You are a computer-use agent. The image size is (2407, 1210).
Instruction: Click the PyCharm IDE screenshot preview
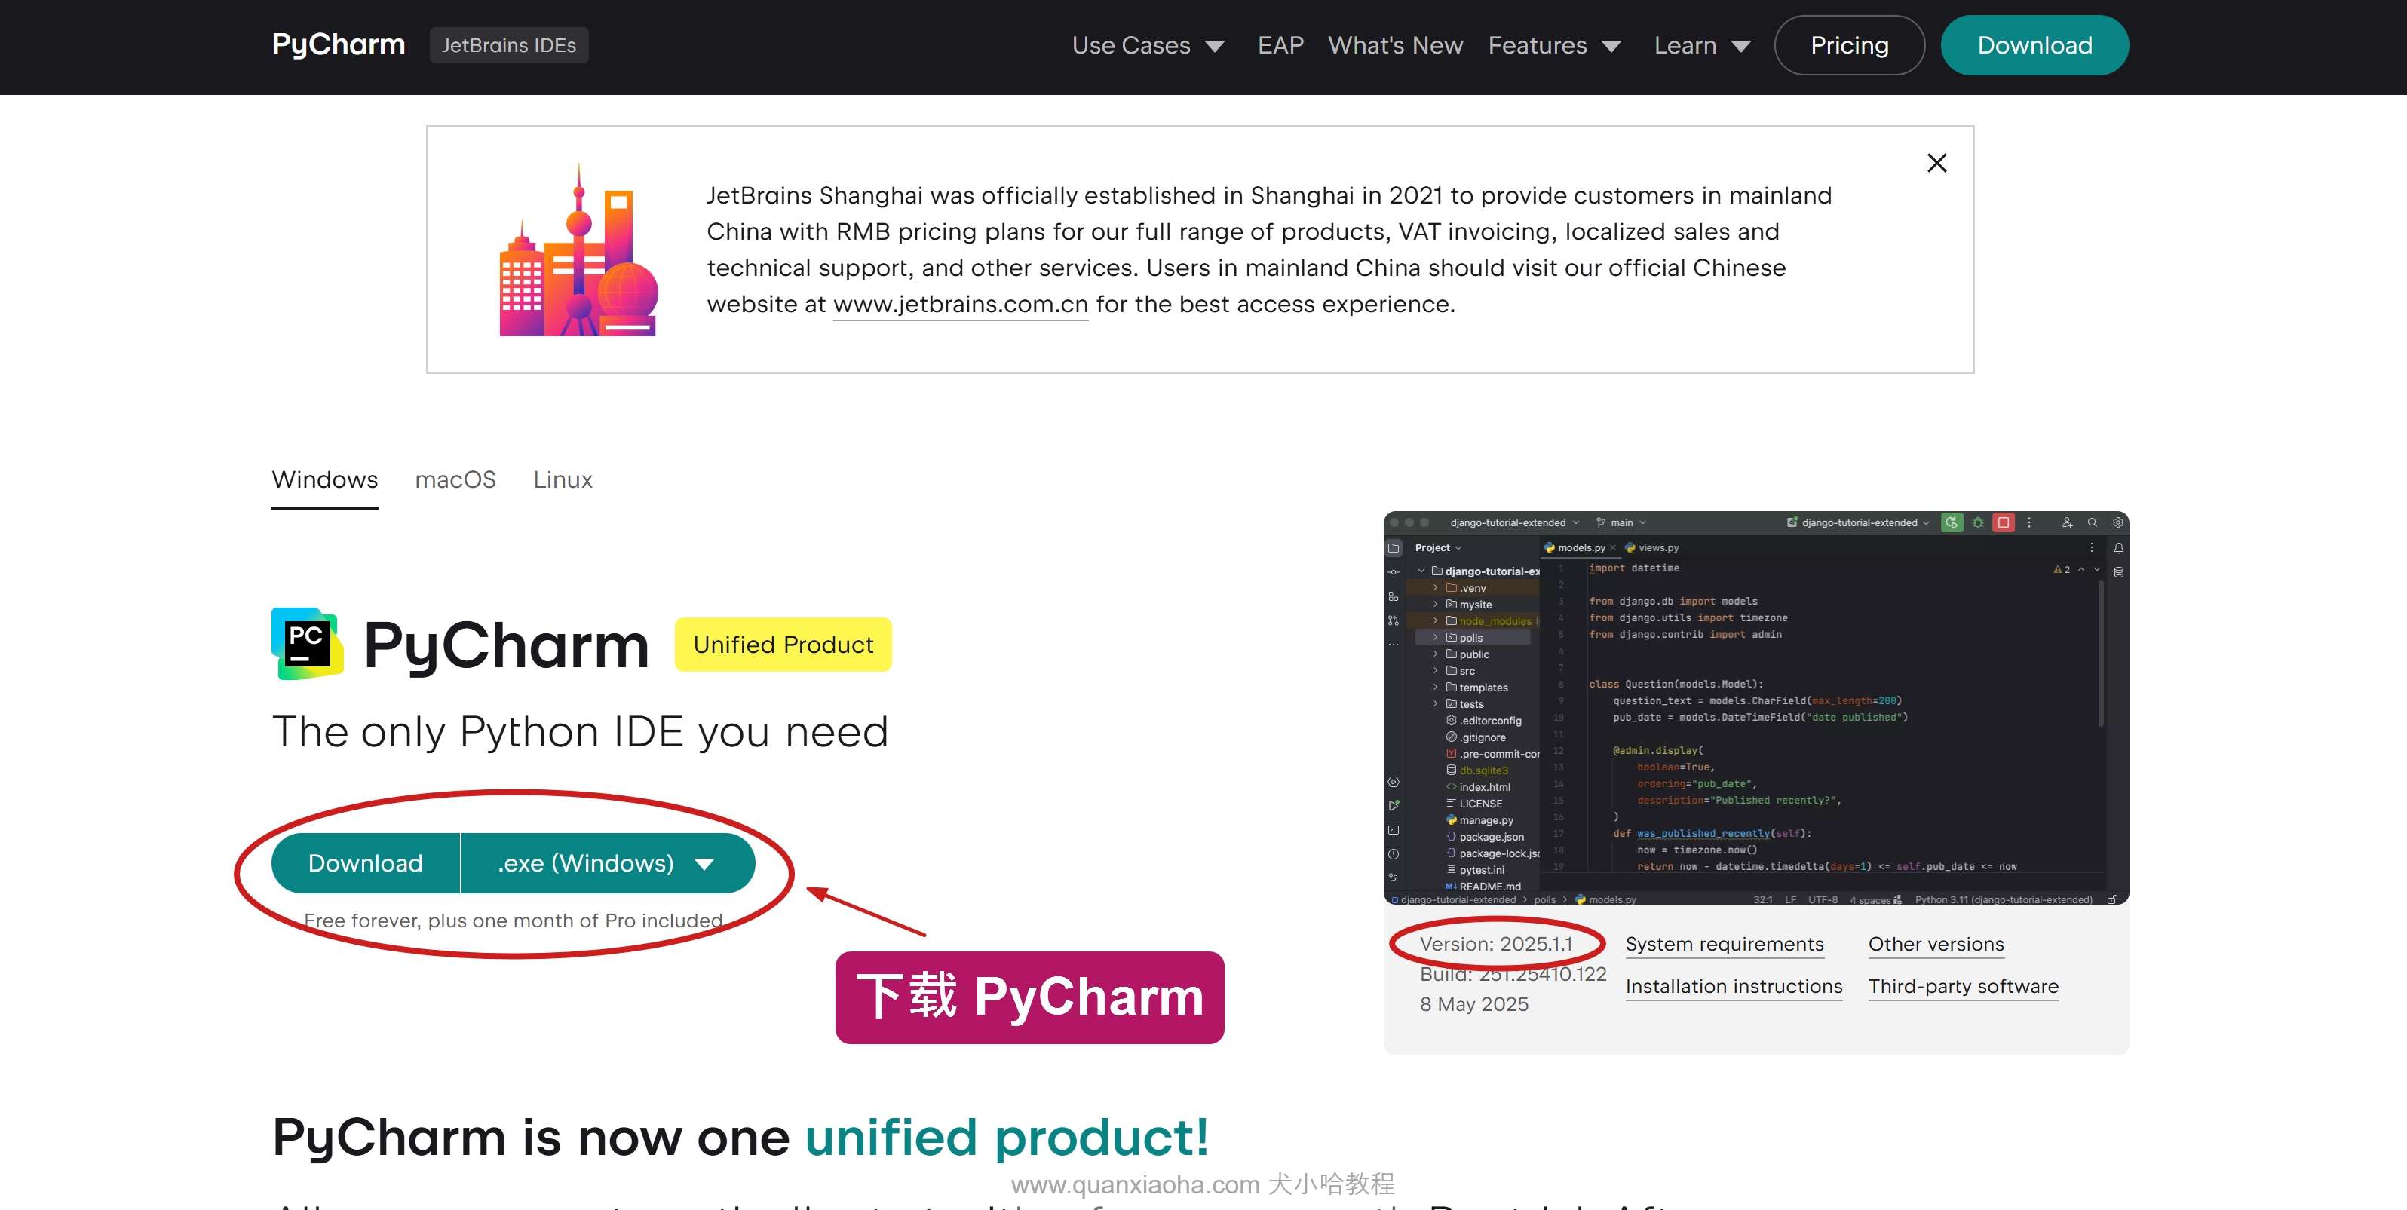click(x=1755, y=707)
